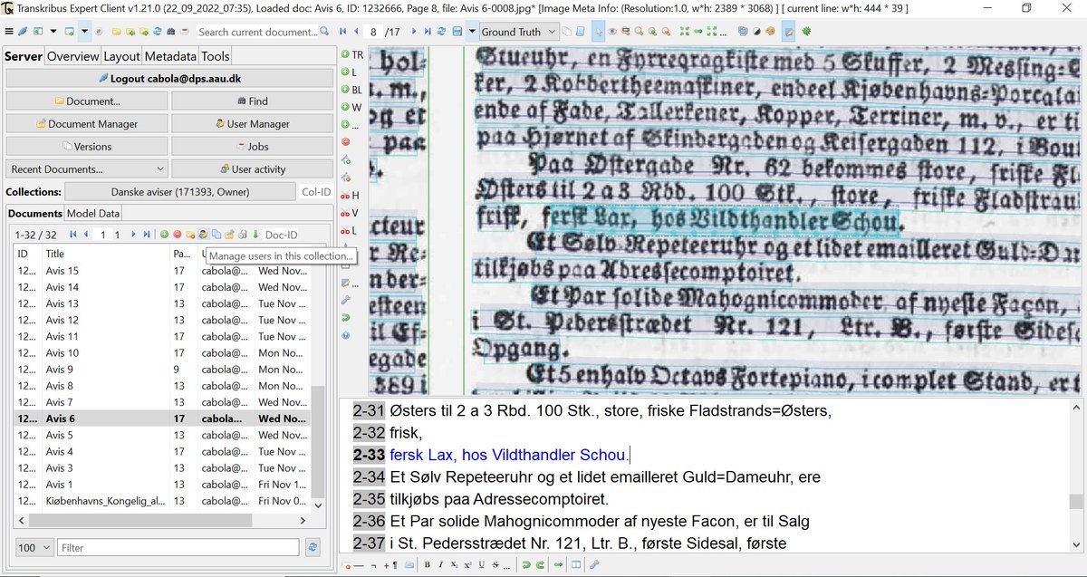Click the green undo arrow in side toolbar
The image size is (1087, 577).
click(346, 318)
